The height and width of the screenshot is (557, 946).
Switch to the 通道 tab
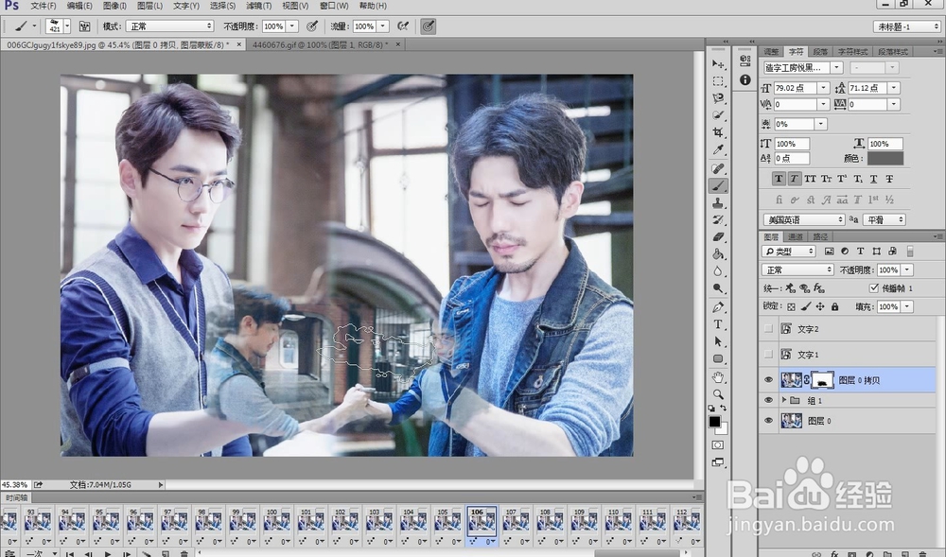point(796,237)
